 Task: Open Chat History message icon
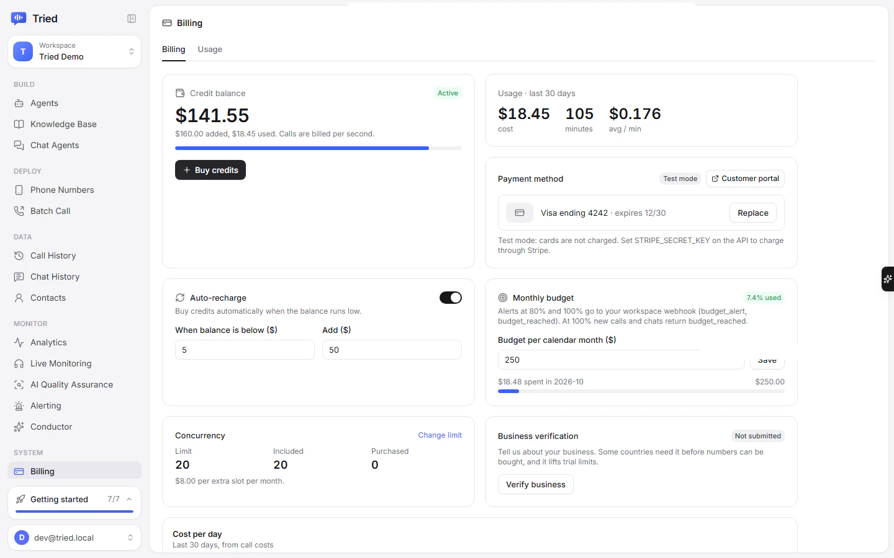coord(19,277)
